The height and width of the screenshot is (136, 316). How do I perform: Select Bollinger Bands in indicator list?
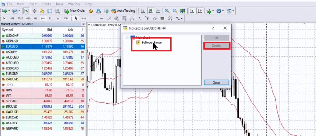(152, 43)
